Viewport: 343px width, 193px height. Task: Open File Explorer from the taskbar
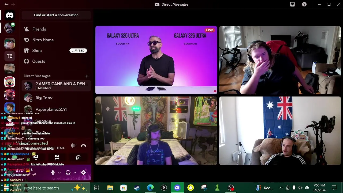tap(110, 188)
